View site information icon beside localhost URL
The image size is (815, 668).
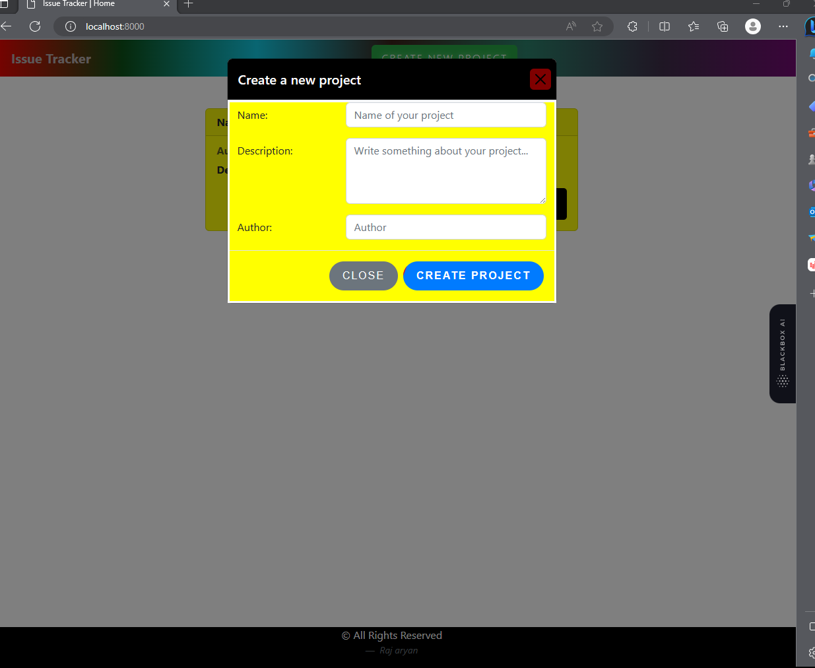click(71, 26)
